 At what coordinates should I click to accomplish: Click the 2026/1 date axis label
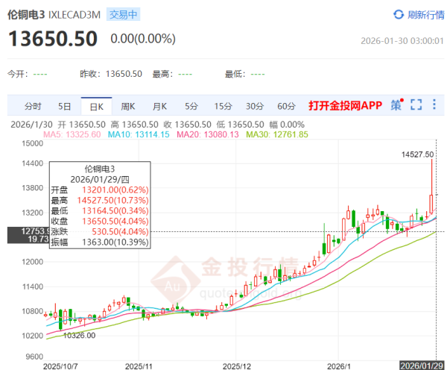tap(339, 366)
